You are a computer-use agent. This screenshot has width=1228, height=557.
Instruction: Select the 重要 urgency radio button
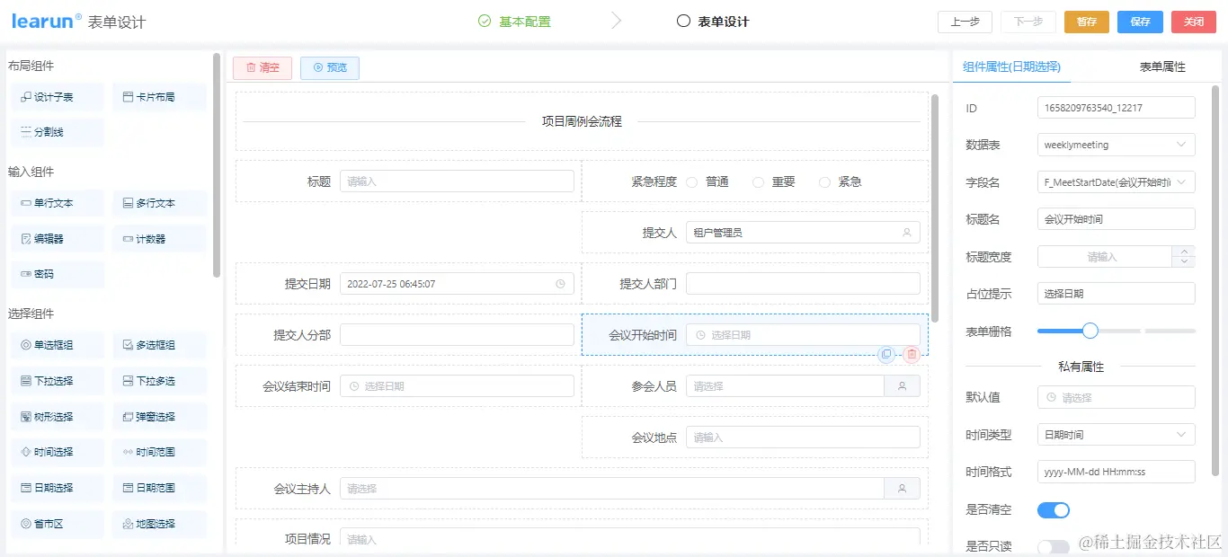pyautogui.click(x=758, y=181)
